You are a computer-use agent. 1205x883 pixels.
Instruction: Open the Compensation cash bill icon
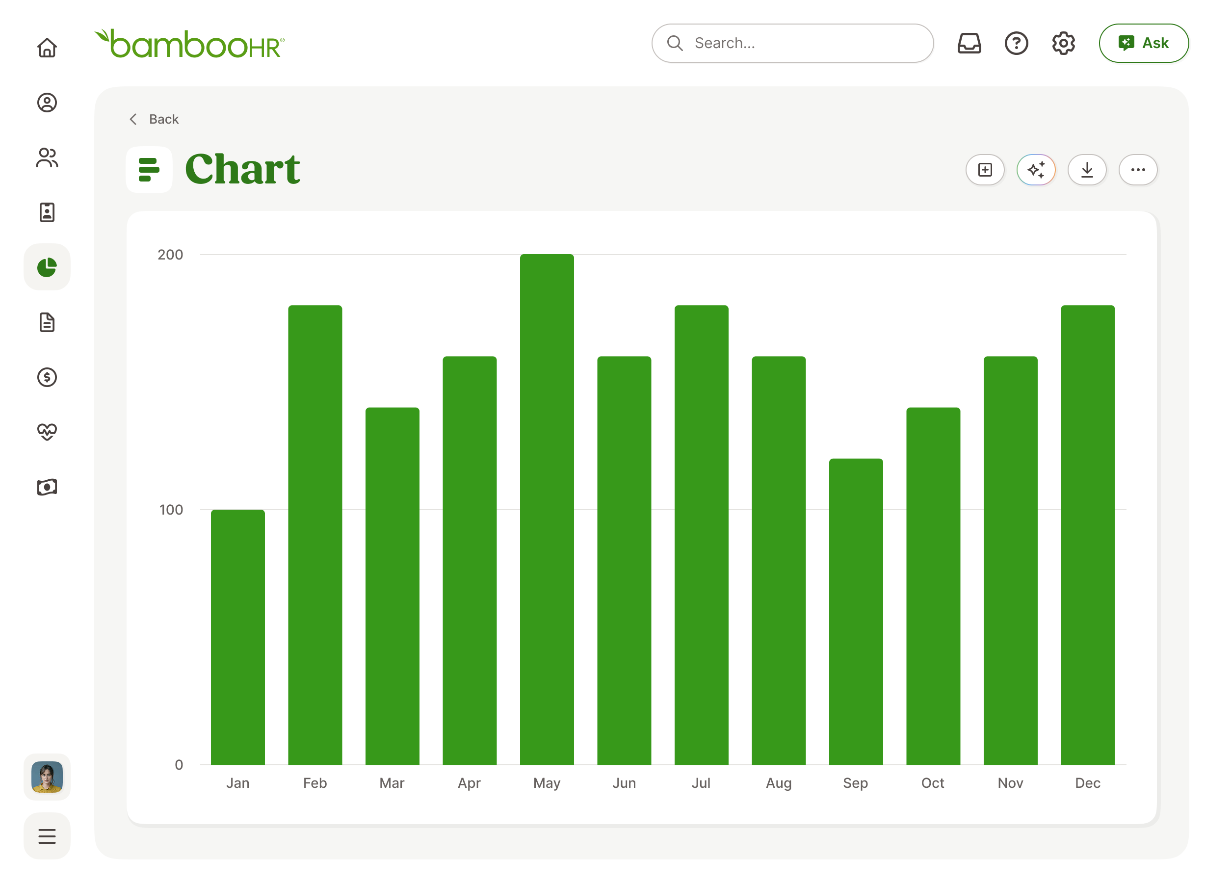click(47, 487)
